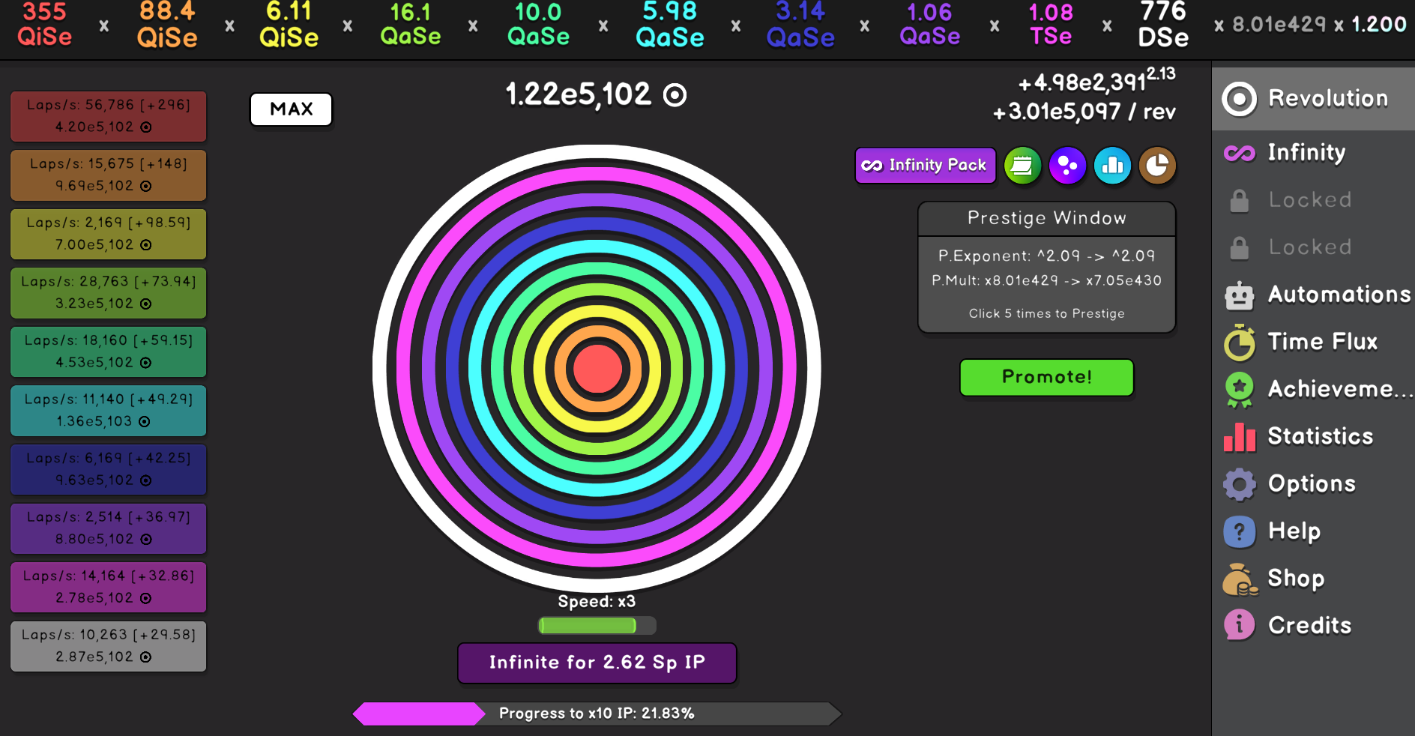The height and width of the screenshot is (736, 1415).
Task: Click the P.Exponent ^2.09 line
Action: 1046,256
